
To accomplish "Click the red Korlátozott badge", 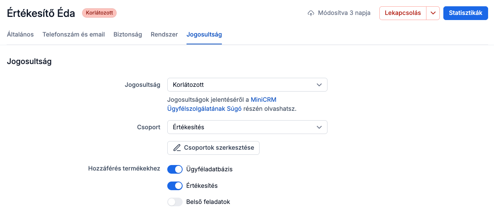I will pos(99,13).
